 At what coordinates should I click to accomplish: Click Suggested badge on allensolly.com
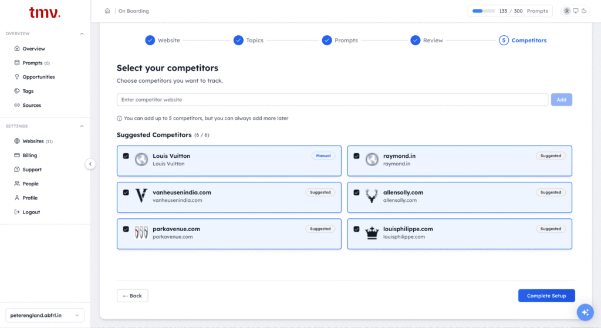[551, 192]
